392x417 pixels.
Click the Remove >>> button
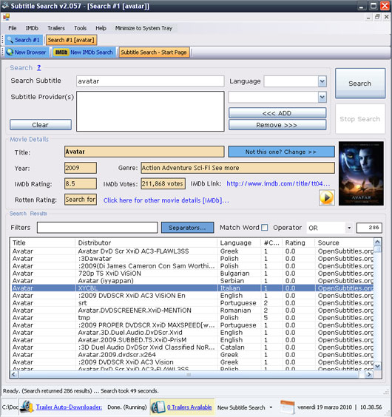277,125
